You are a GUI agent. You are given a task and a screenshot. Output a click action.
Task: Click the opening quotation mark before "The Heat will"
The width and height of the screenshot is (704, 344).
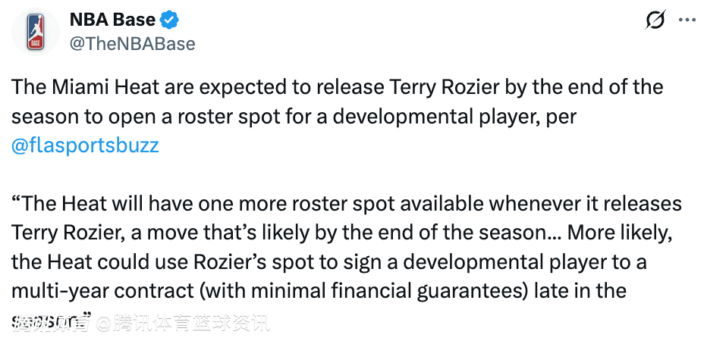(16, 204)
